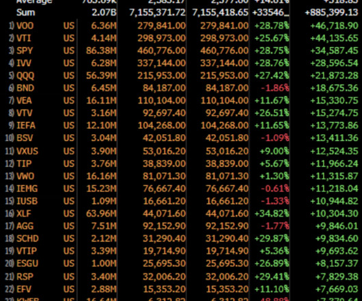
Task: Select the RSP ticker
Action: [x=25, y=276]
